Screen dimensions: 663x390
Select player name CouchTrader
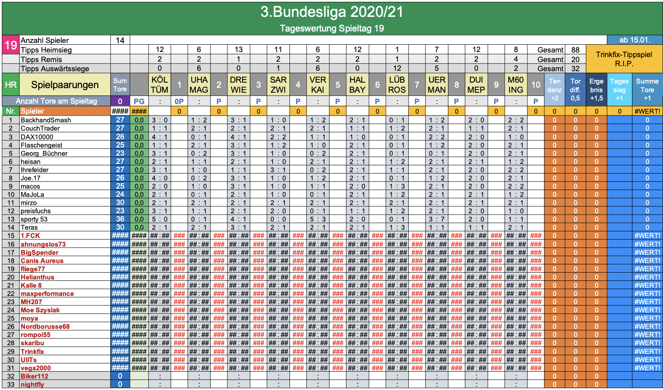point(40,128)
